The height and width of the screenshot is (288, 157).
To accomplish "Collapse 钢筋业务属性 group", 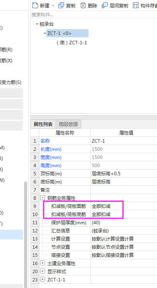I will [x=42, y=198].
